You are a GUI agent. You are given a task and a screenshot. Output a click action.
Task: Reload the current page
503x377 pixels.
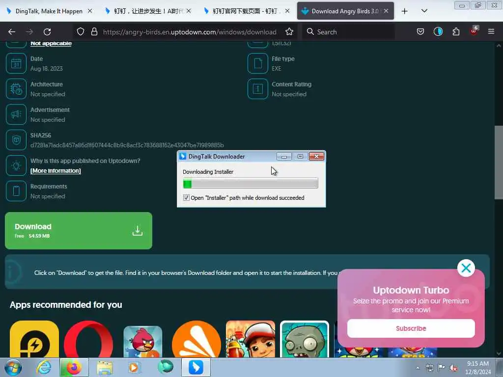pyautogui.click(x=47, y=32)
